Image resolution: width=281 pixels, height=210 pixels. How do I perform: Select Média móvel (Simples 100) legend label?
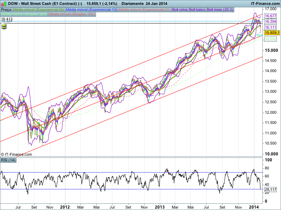point(72,14)
